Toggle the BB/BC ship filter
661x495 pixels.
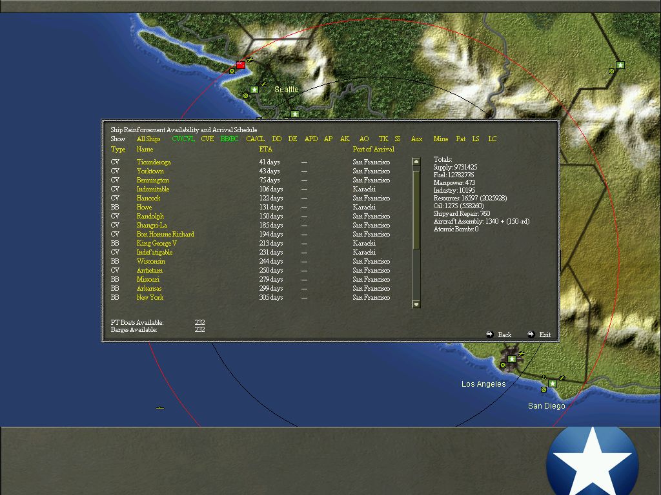230,139
